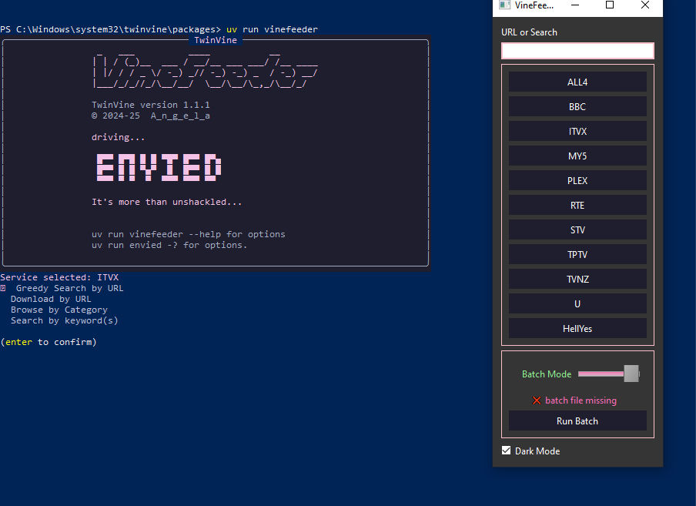Close the VineFeeder window
696x506 pixels.
645,5
